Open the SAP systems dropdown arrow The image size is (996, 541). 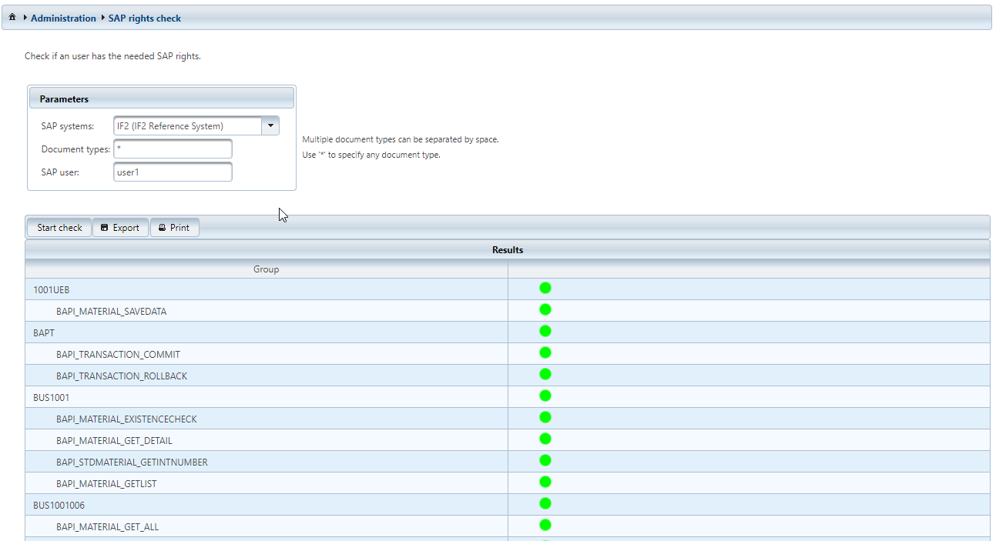(270, 126)
